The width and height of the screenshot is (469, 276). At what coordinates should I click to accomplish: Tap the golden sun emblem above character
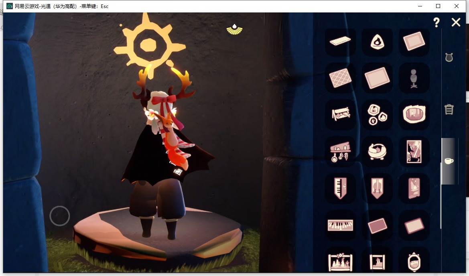click(x=150, y=45)
